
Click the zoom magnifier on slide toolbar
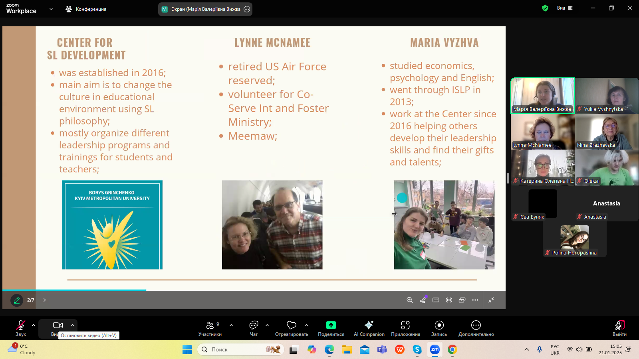pyautogui.click(x=409, y=300)
